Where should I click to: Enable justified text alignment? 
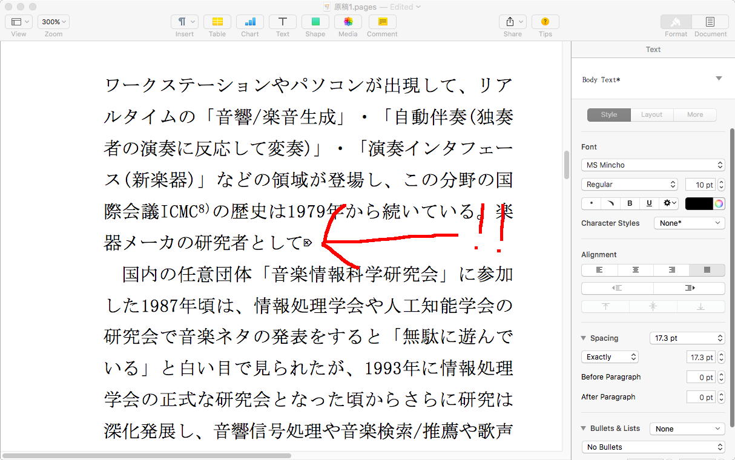[x=707, y=270]
